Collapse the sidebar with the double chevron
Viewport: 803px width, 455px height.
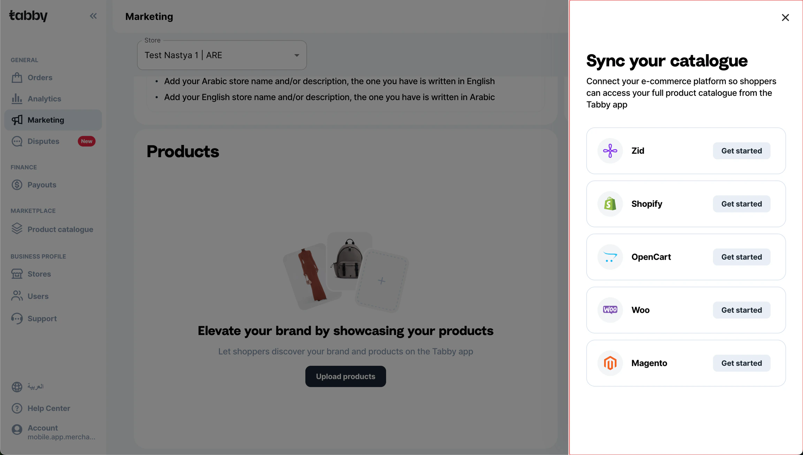point(93,16)
